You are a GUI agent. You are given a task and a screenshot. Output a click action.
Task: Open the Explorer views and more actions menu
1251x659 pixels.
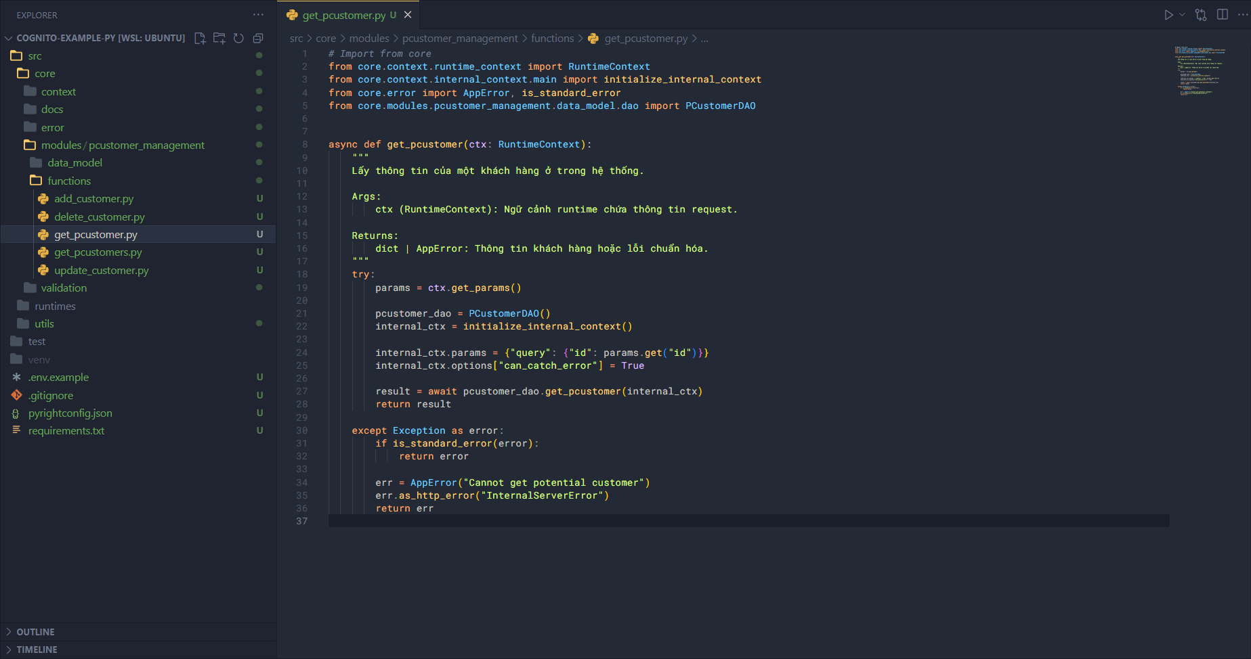[258, 15]
